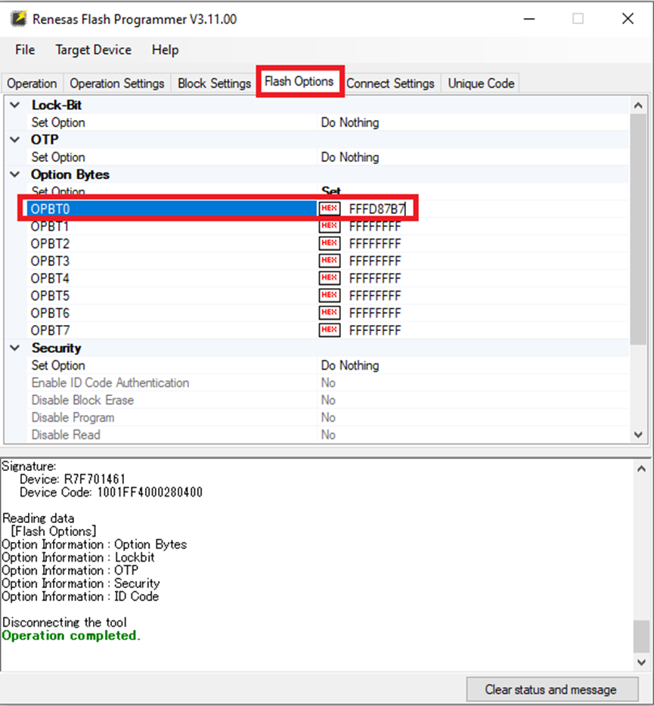This screenshot has width=654, height=706.
Task: Click the Disable Program row
Action: coord(327,417)
